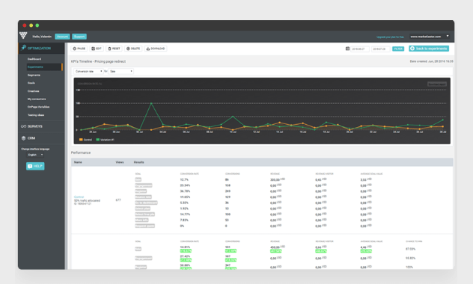The image size is (473, 284).
Task: Click the 450,00 USD revenue value
Action: (278, 247)
